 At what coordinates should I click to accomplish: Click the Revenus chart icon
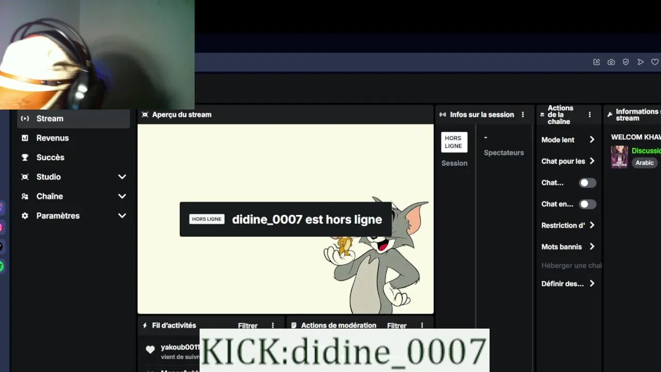pos(25,138)
